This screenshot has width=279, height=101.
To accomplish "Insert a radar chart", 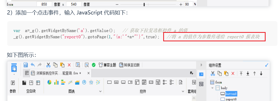I will point(91,82).
